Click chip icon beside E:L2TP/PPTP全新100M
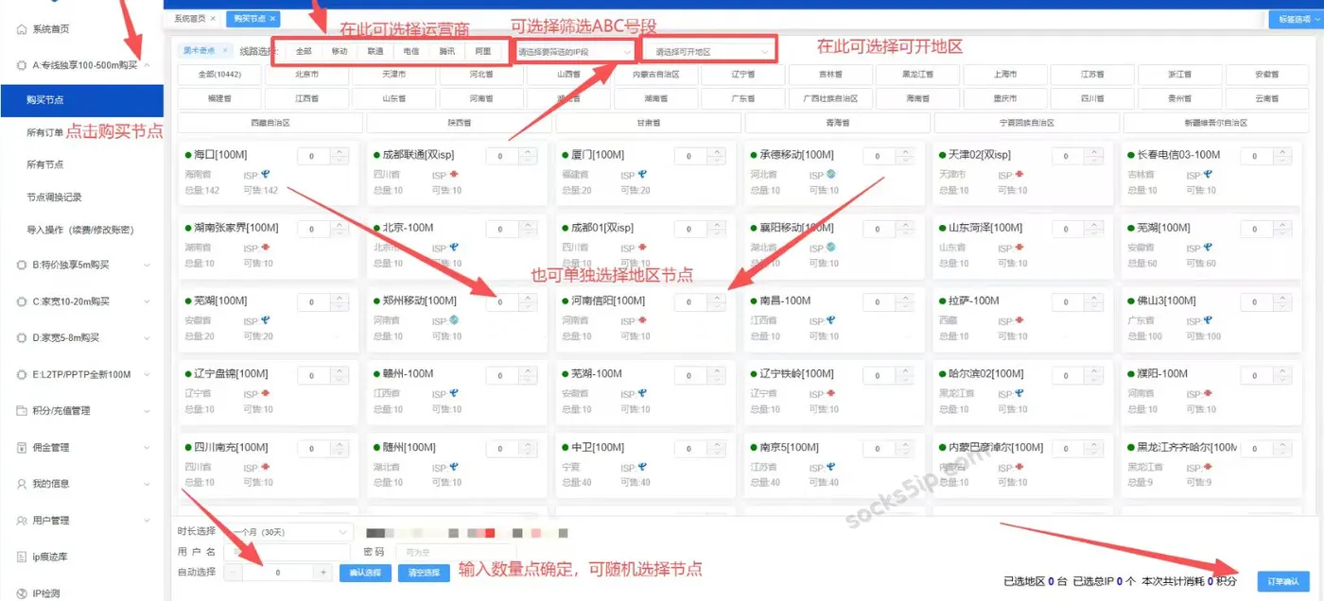This screenshot has width=1324, height=601. coord(22,374)
